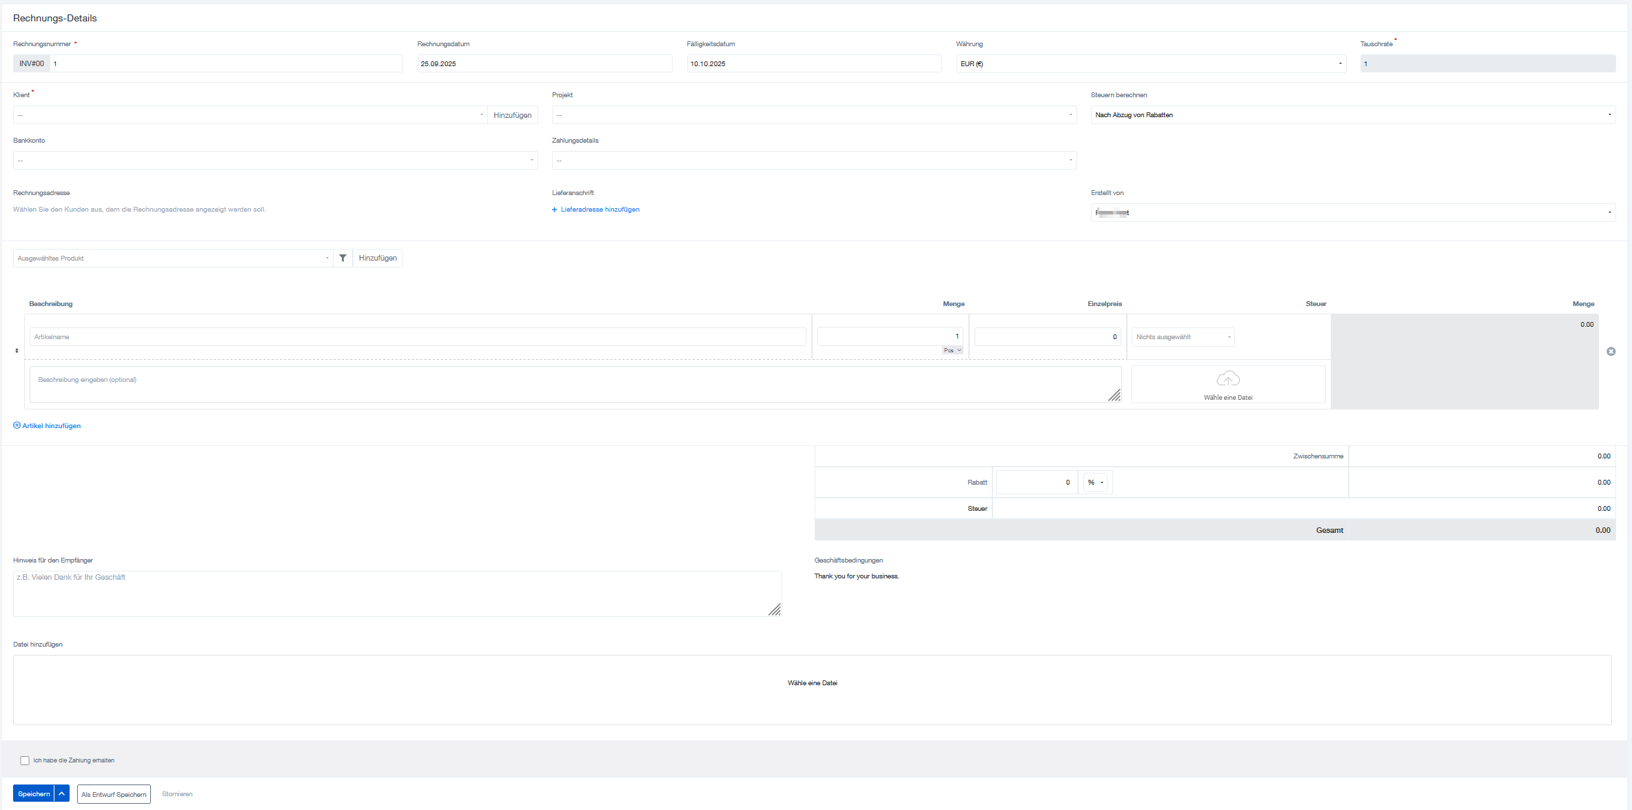
Task: Click the product filter funnel icon
Action: coord(343,258)
